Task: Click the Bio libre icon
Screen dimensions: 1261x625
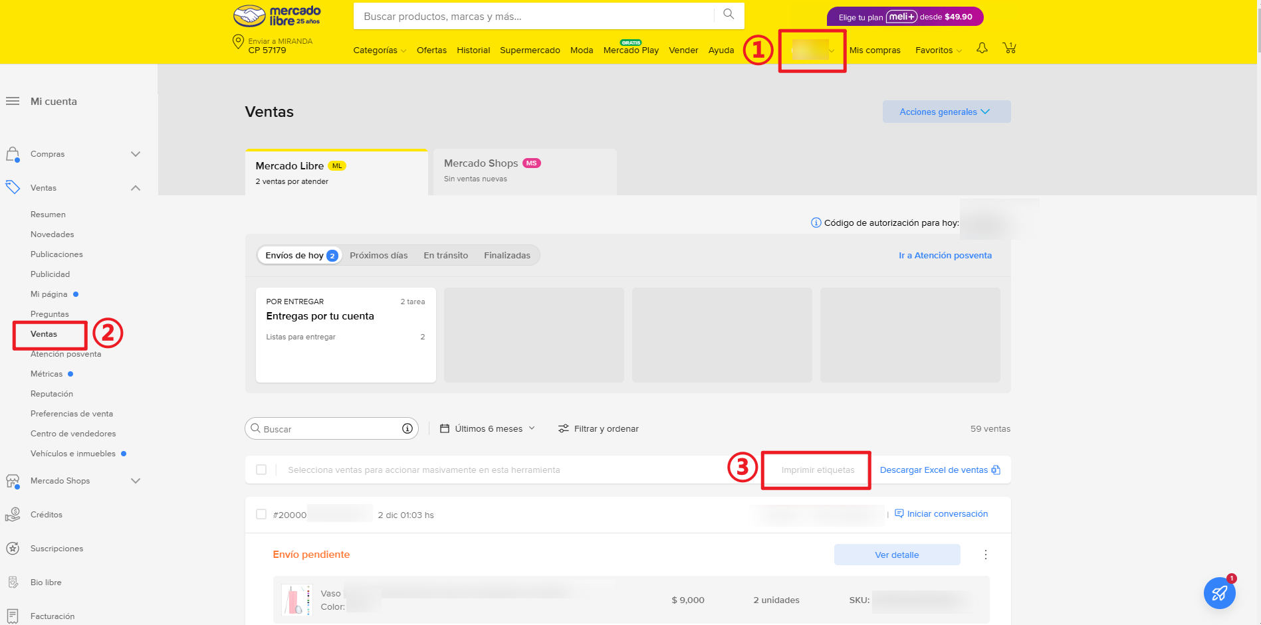Action: click(13, 582)
